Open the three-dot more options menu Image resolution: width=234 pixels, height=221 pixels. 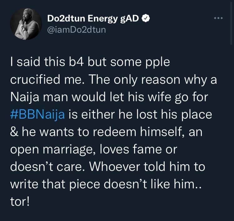(x=219, y=18)
